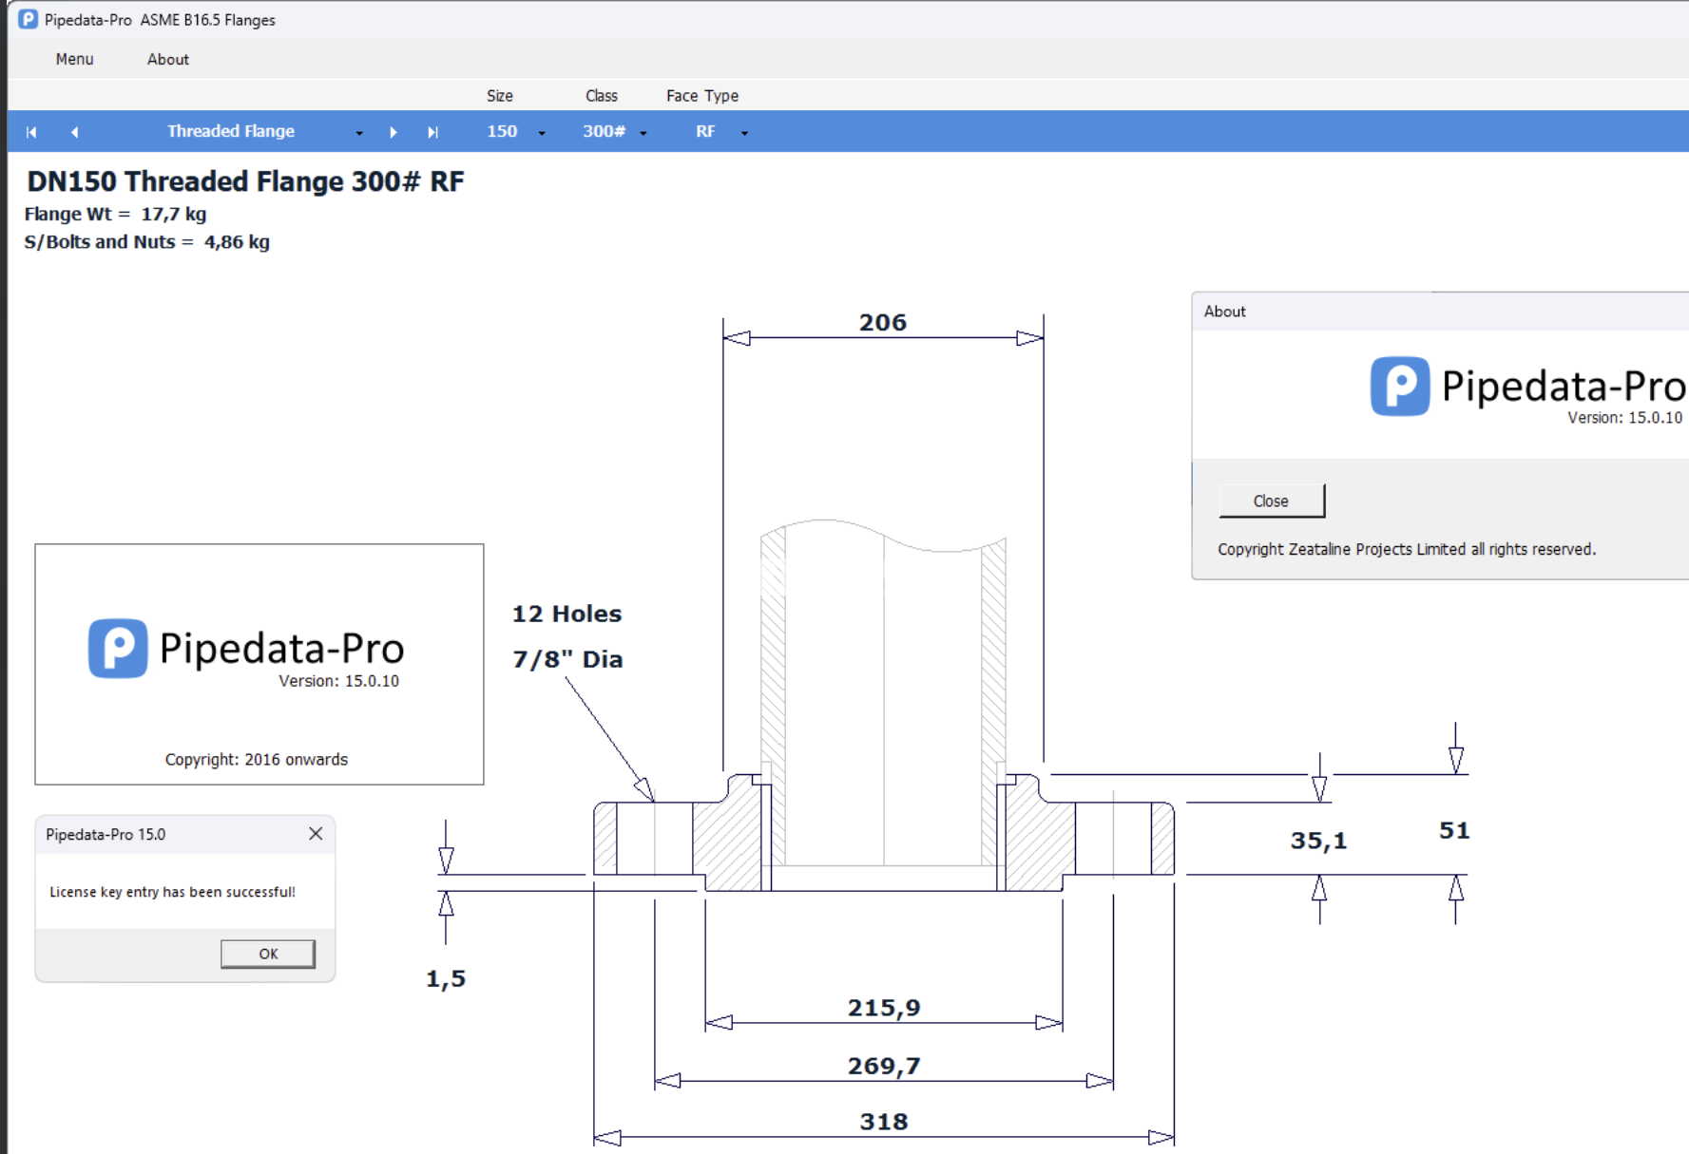This screenshot has width=1689, height=1154.
Task: Click Version: 15.0.10 in About panel
Action: pos(1624,418)
